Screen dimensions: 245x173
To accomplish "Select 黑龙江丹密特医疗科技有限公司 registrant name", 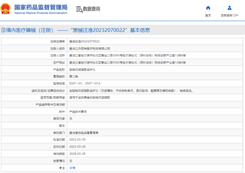I will point(90,49).
